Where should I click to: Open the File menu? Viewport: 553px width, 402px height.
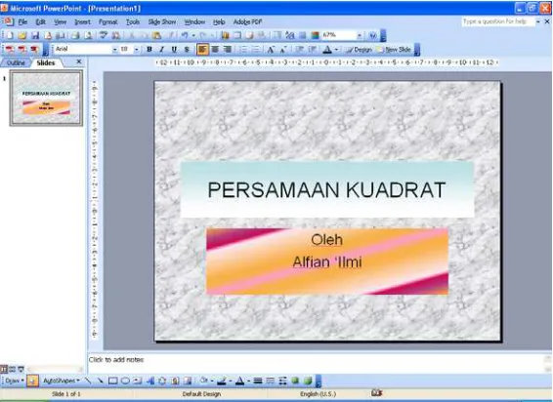(22, 21)
